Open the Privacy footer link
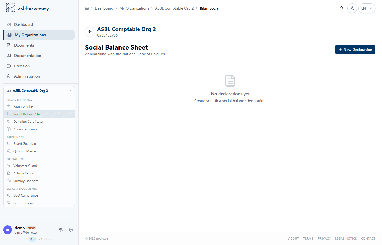Image resolution: width=382 pixels, height=245 pixels. (x=324, y=238)
